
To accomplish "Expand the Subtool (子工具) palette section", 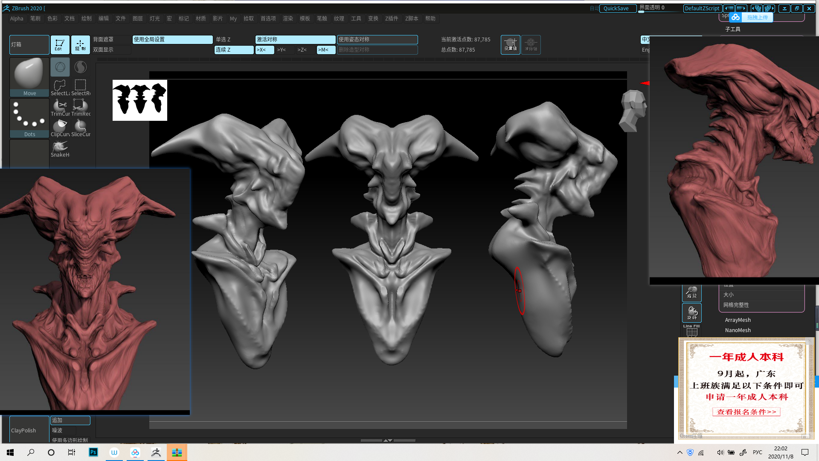I will (x=732, y=29).
